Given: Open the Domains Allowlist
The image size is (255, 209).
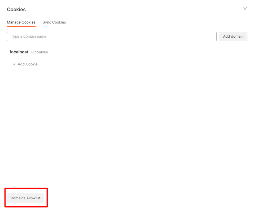Looking at the screenshot, I should click(26, 198).
